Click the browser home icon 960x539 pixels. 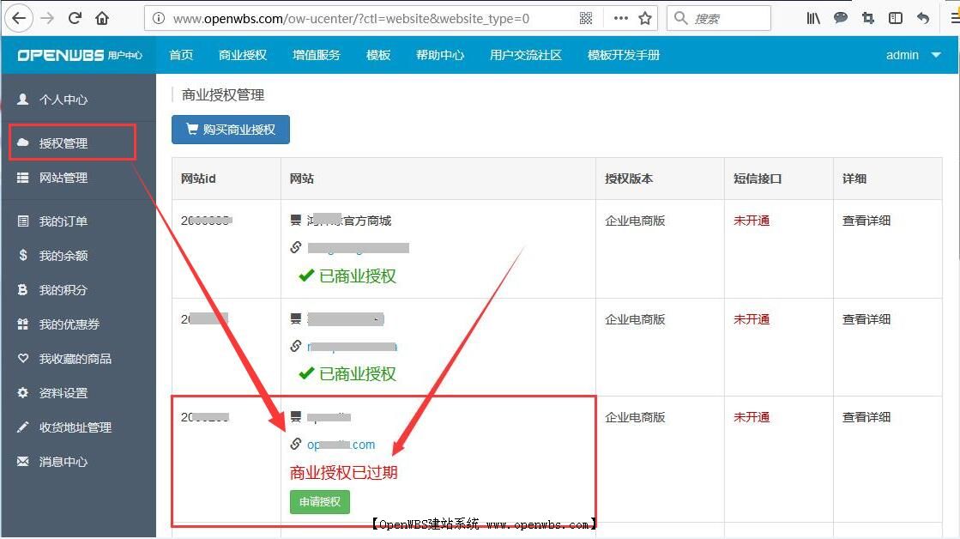coord(102,17)
